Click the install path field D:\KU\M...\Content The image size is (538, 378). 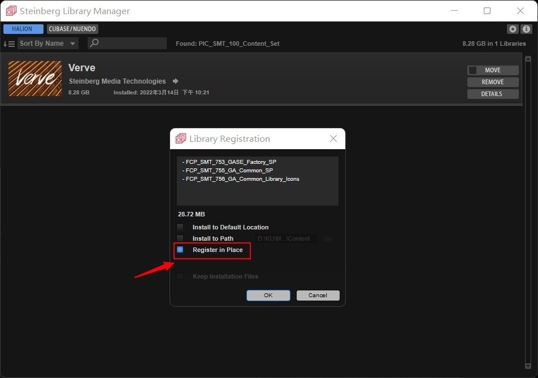(287, 238)
